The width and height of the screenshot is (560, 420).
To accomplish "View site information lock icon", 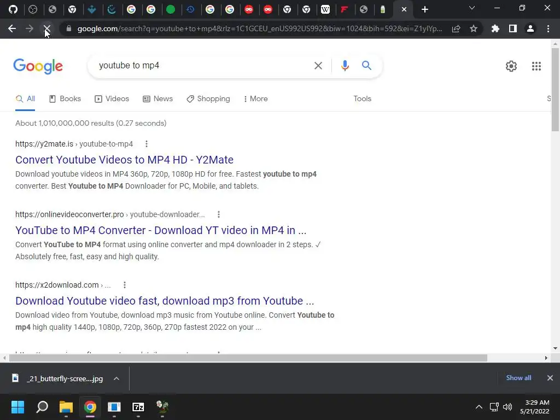I will pyautogui.click(x=69, y=28).
